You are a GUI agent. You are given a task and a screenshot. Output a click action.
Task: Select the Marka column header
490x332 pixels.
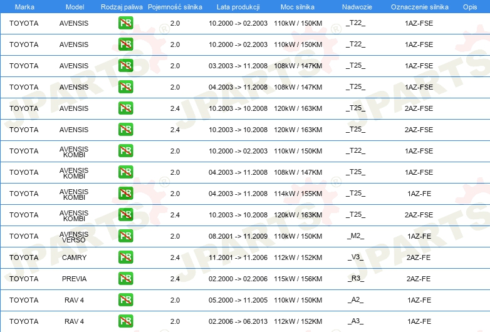coord(24,7)
